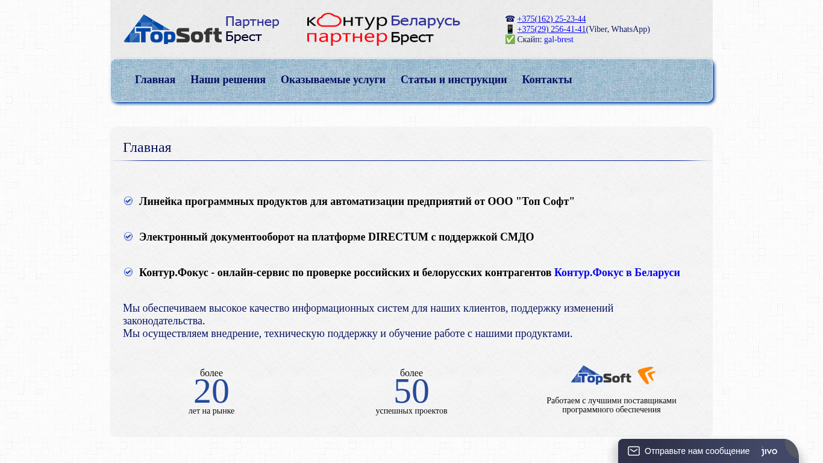Click the Главная page heading
Viewport: 823px width, 463px height.
pyautogui.click(x=147, y=147)
